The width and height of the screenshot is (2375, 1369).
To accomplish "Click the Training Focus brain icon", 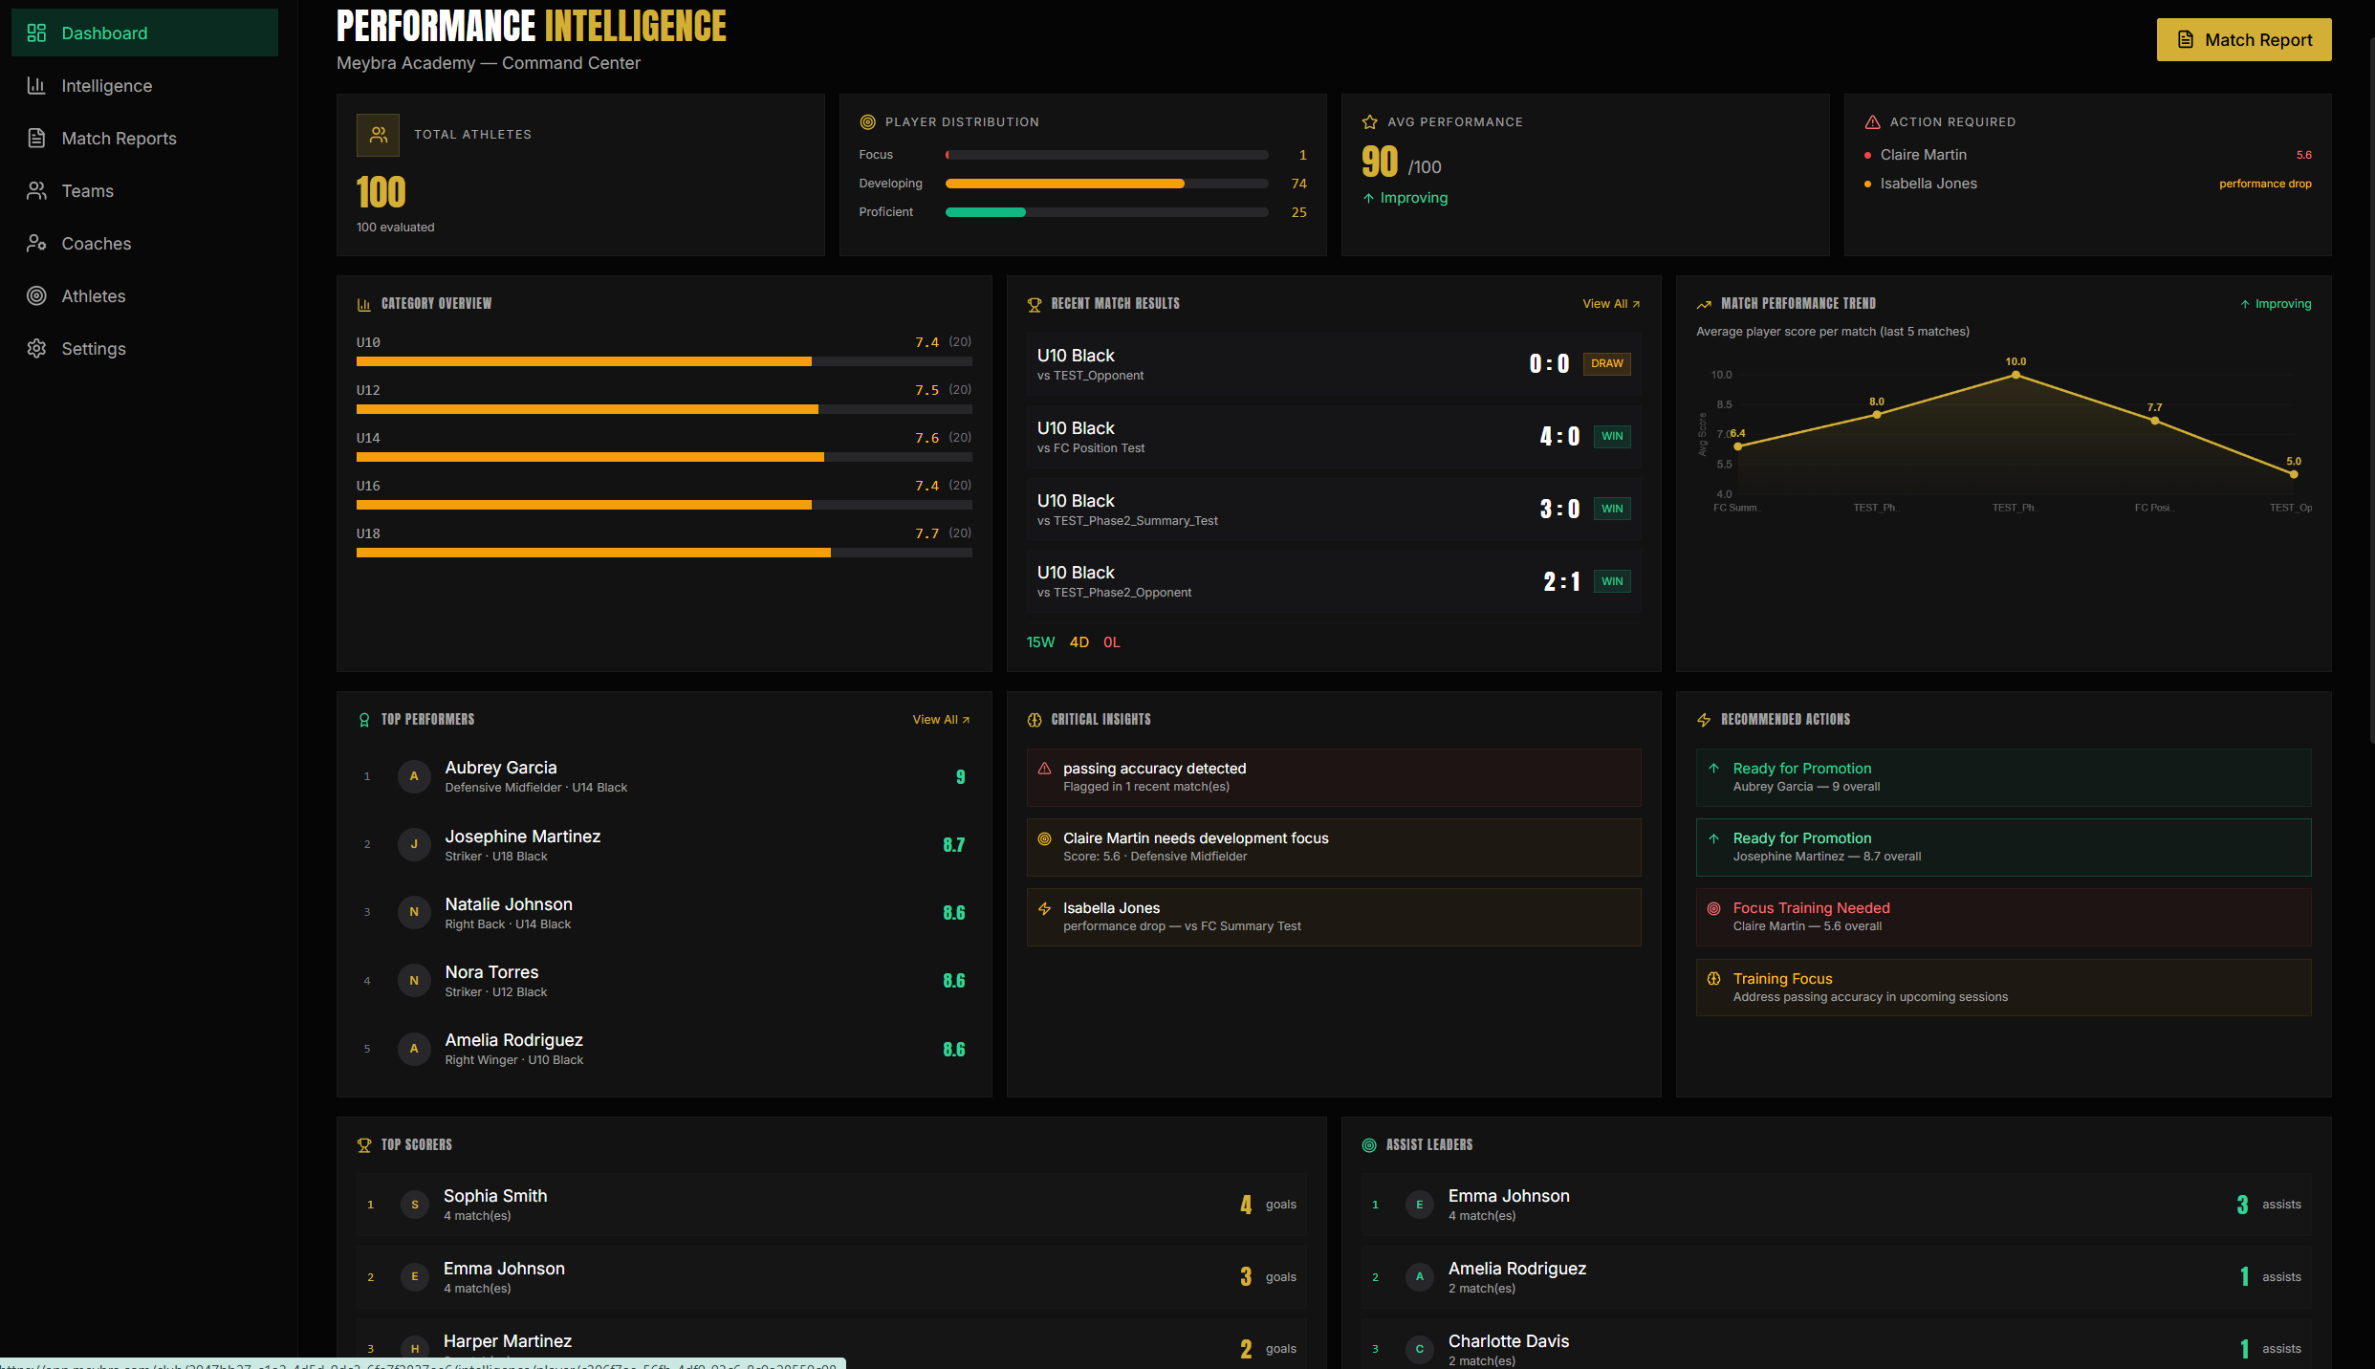I will 1714,979.
